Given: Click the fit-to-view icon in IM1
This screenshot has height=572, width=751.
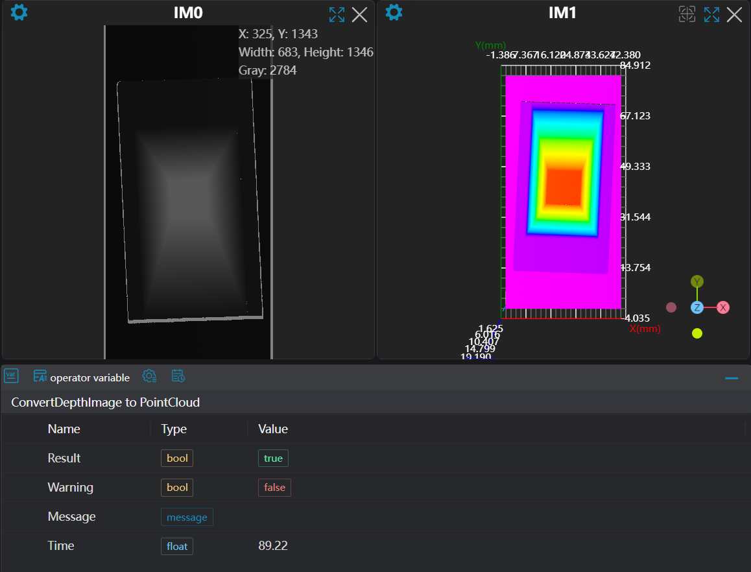Looking at the screenshot, I should click(x=687, y=15).
